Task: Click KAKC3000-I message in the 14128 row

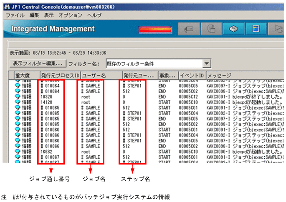Action: 245,102
